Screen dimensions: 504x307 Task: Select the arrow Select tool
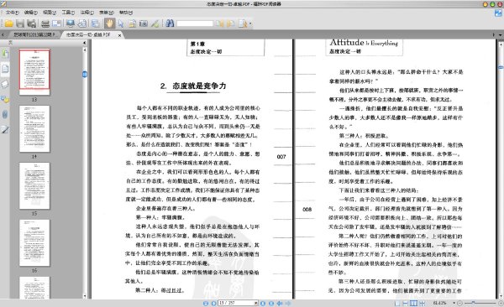pos(121,23)
